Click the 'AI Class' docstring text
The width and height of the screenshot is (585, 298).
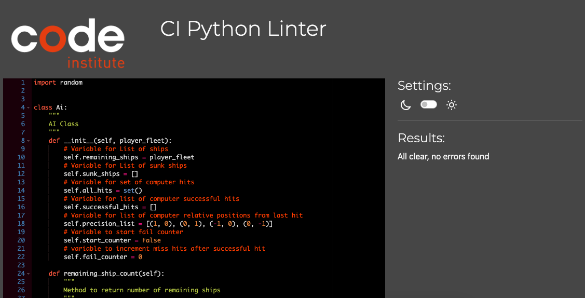pos(63,124)
